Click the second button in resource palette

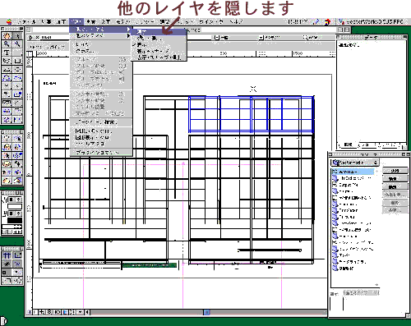pos(395,179)
